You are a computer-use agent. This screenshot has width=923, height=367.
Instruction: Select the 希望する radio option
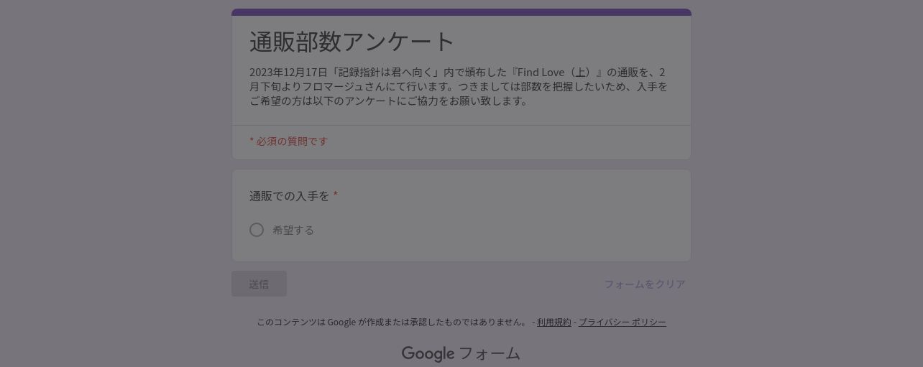(257, 230)
